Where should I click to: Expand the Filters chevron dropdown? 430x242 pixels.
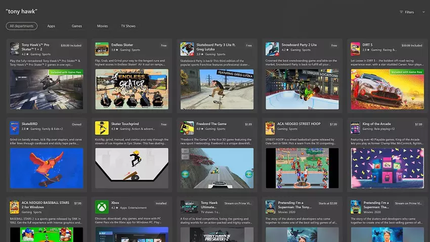[x=423, y=12]
